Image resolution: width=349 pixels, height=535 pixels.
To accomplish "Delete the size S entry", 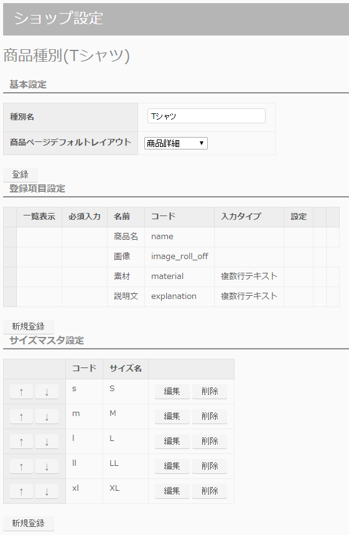I will [x=210, y=391].
